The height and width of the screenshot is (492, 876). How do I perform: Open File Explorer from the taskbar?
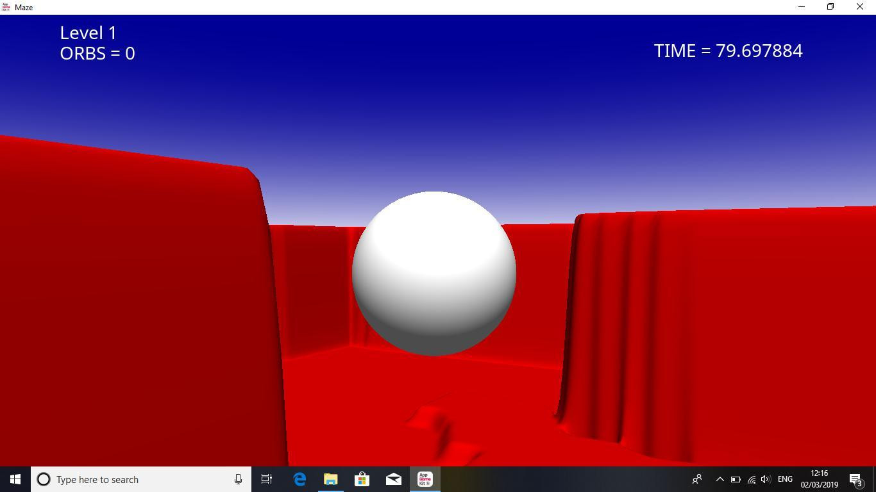[x=331, y=479]
